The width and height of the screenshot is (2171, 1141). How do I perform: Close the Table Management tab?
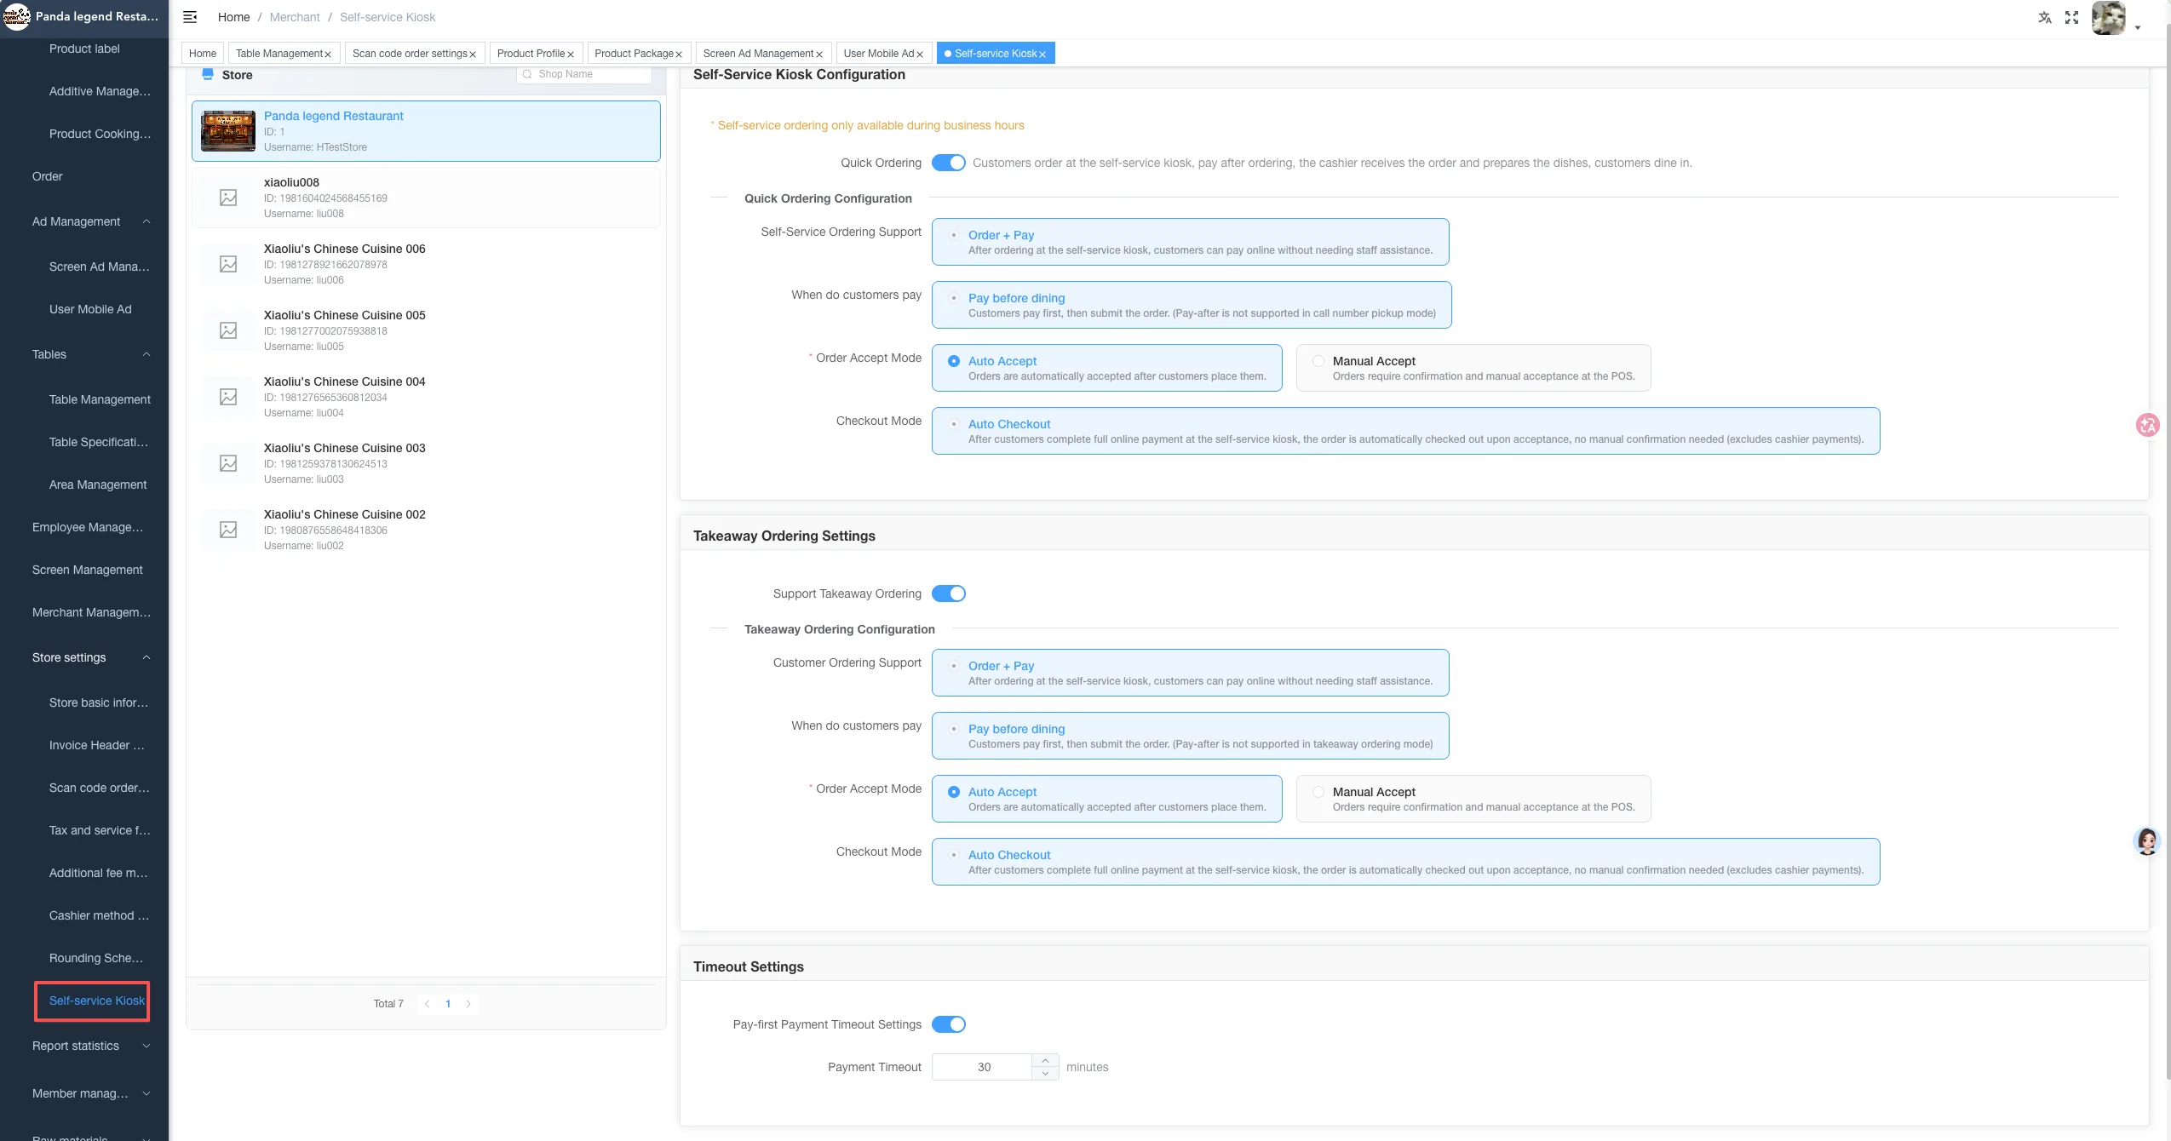tap(328, 54)
